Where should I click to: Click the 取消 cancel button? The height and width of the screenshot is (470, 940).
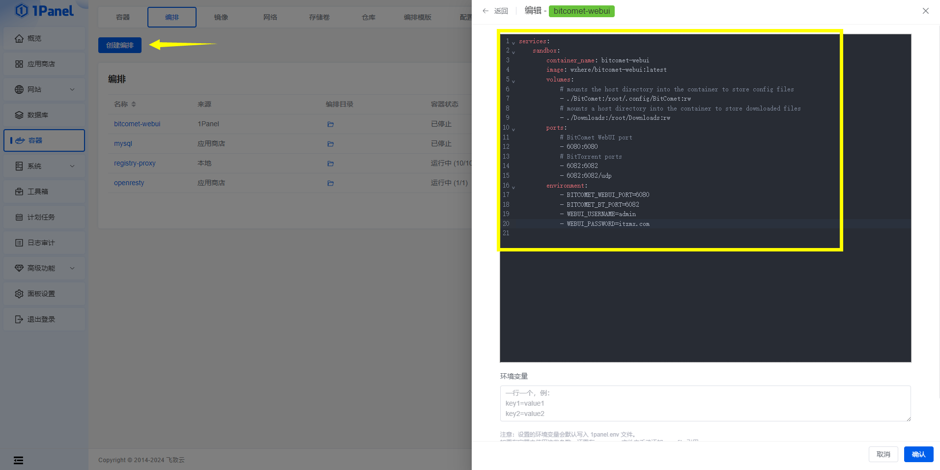[883, 454]
